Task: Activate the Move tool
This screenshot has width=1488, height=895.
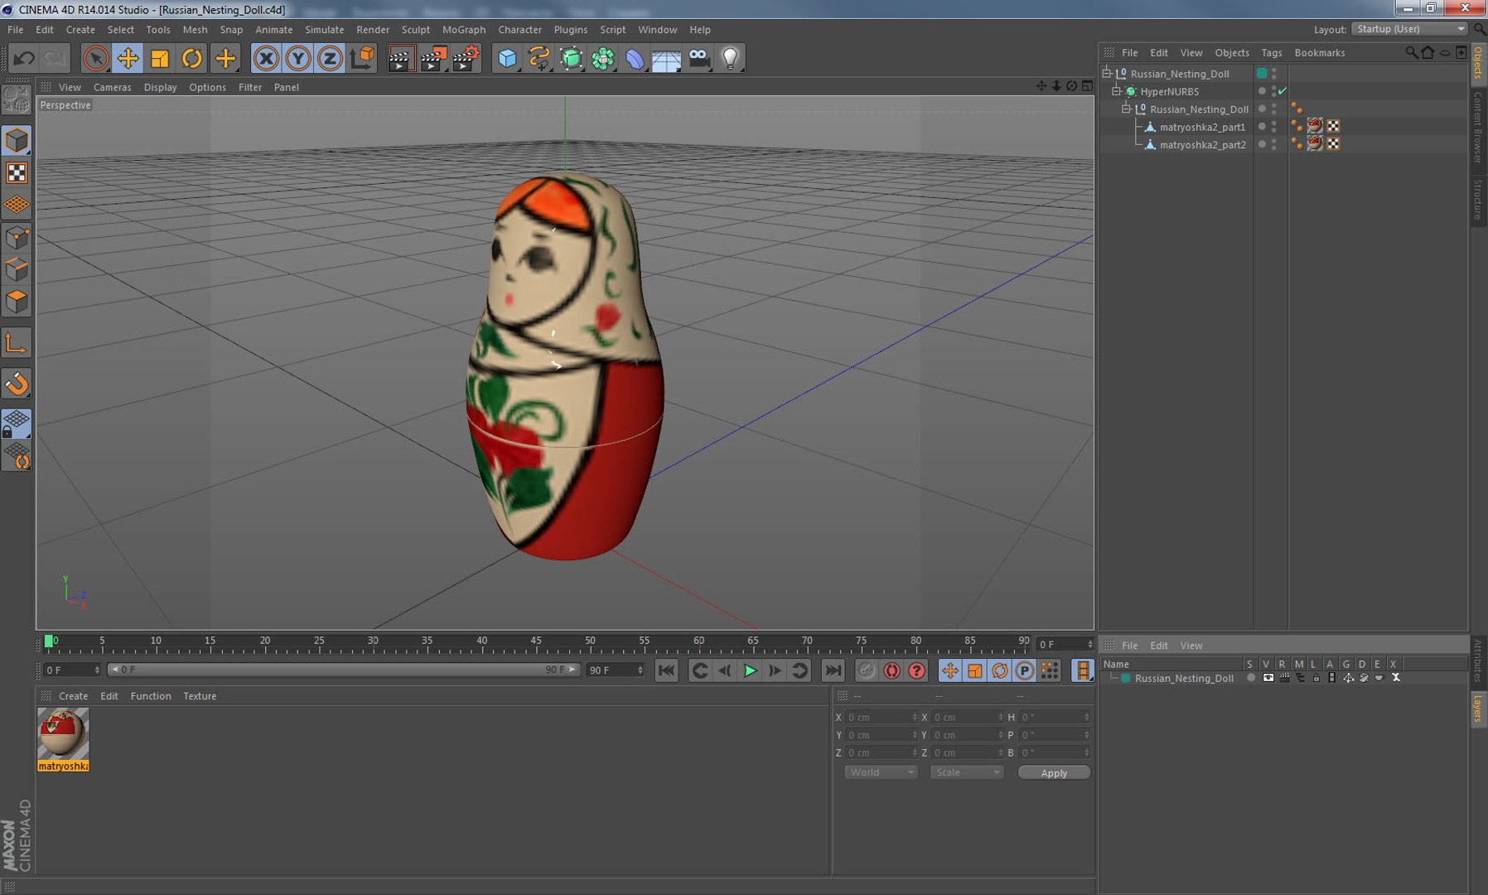Action: pyautogui.click(x=128, y=58)
